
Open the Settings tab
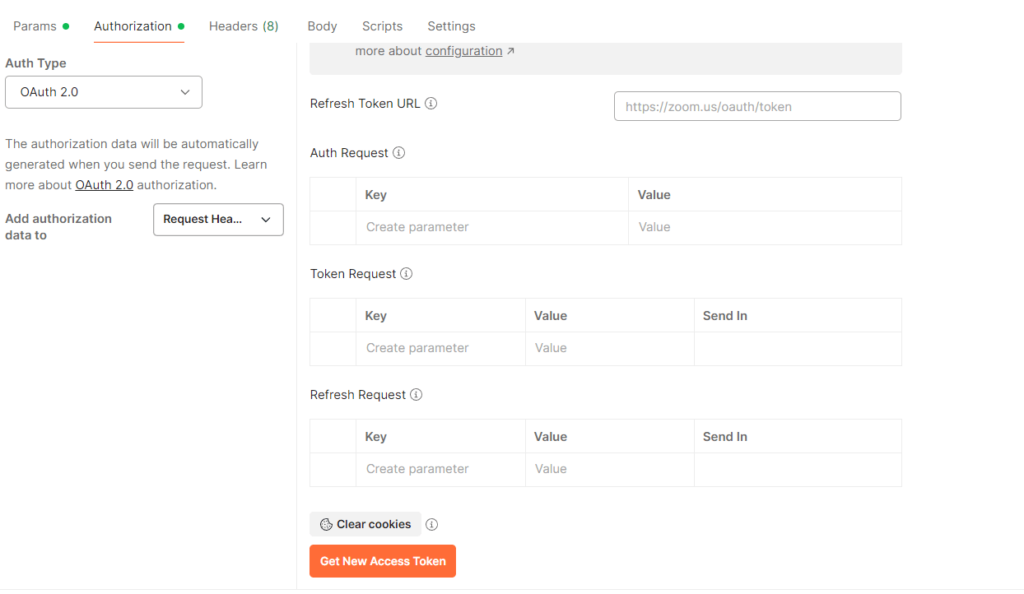pos(451,26)
